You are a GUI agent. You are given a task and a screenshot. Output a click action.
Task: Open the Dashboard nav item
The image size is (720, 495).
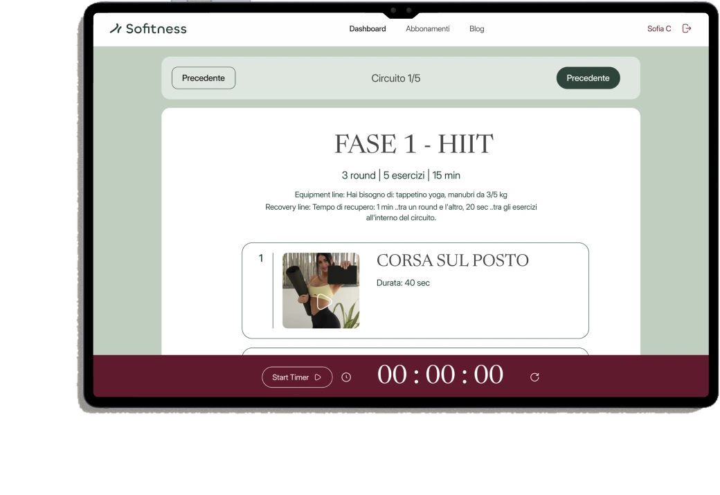[368, 28]
